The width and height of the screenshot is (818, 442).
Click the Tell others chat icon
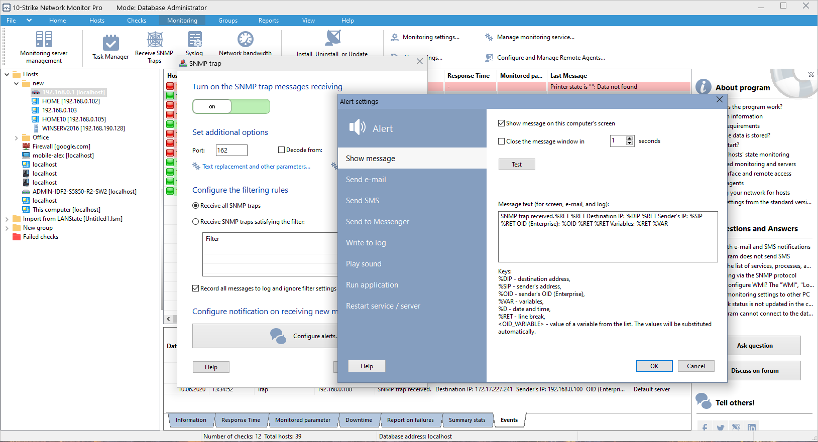point(704,401)
